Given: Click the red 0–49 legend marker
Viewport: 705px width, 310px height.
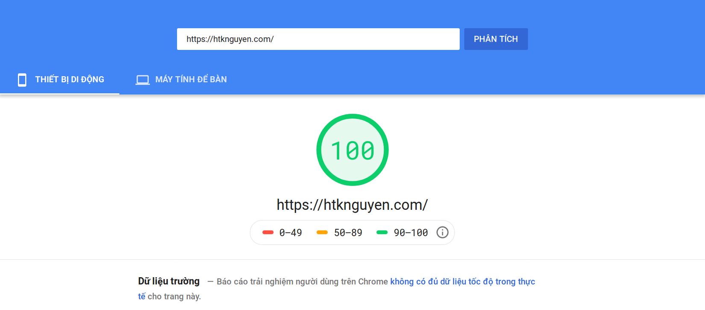Looking at the screenshot, I should pos(268,232).
